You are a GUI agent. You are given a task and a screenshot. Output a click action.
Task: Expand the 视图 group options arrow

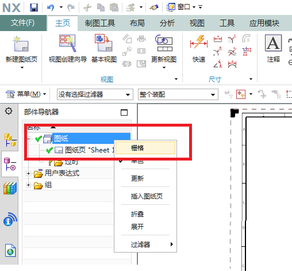coord(176,79)
